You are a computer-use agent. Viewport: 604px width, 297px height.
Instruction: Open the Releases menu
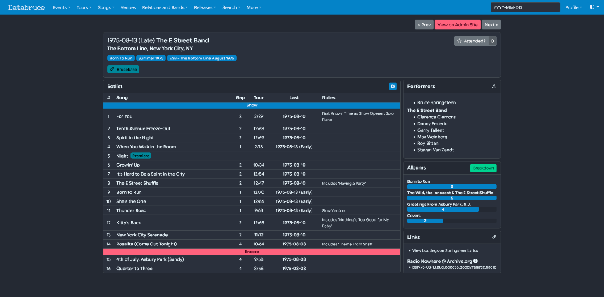[205, 7]
